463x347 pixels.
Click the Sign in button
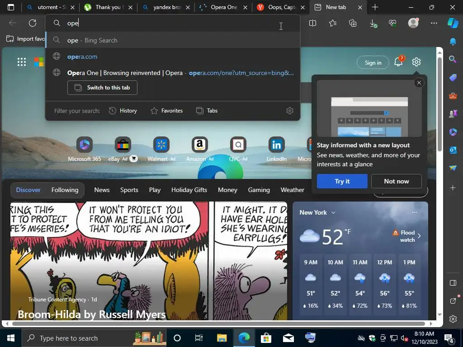coord(373,62)
